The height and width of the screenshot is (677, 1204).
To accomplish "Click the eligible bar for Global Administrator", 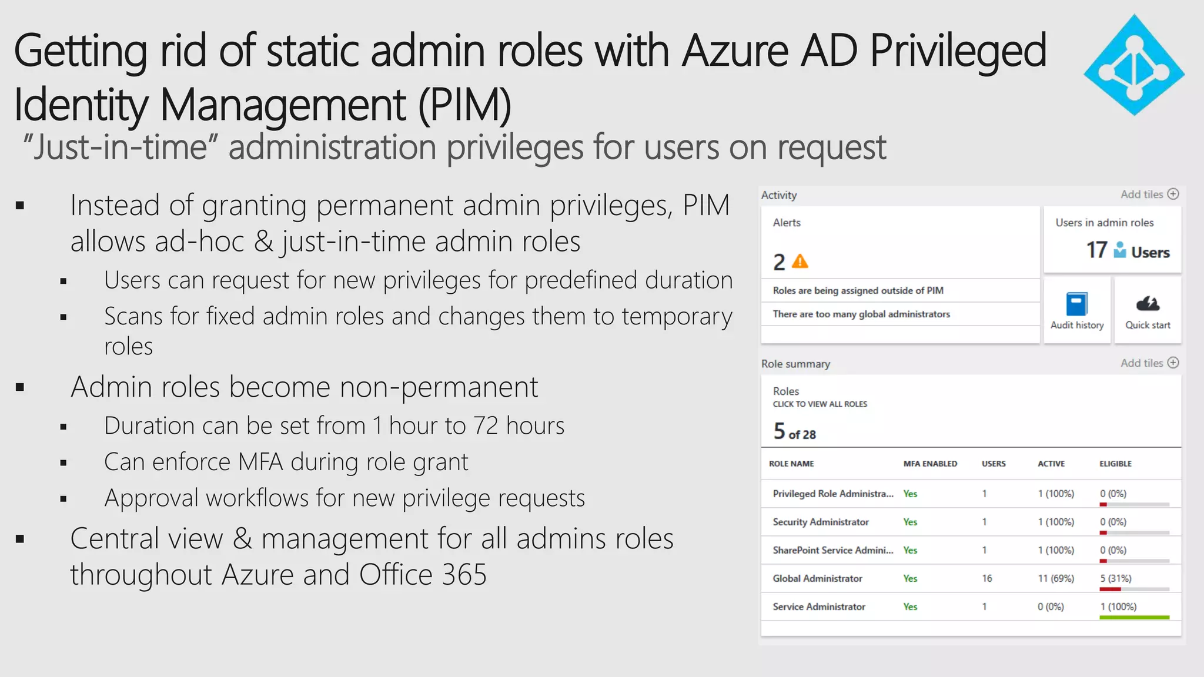I will (x=1134, y=589).
